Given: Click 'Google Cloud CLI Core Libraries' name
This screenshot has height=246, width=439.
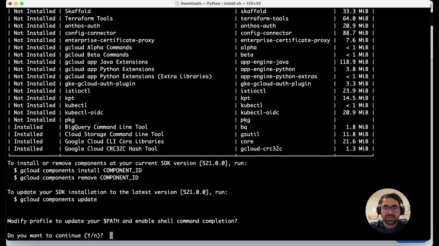Looking at the screenshot, I should (114, 141).
